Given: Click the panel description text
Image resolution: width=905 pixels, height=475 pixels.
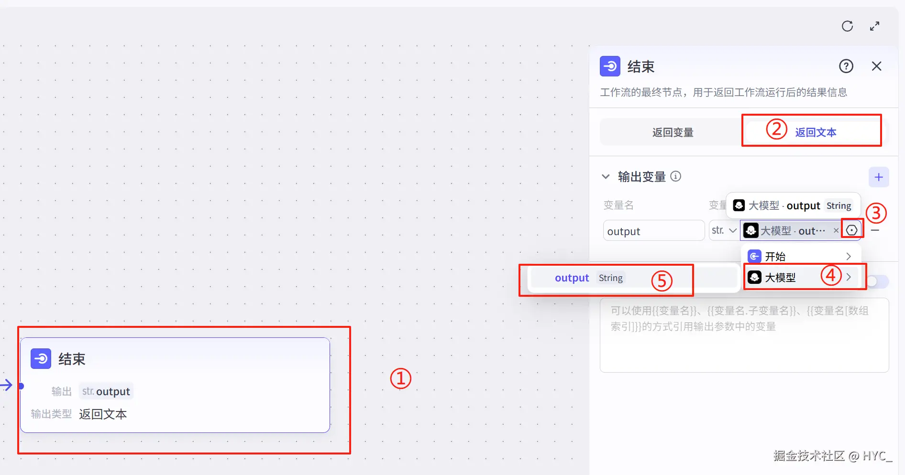Looking at the screenshot, I should [724, 92].
